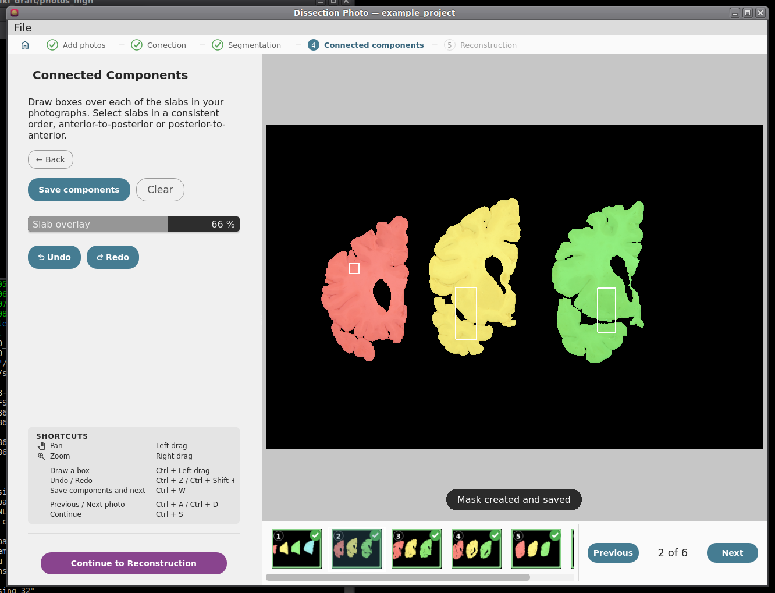Adjust the Slab overlay opacity slider
Viewport: 775px width, 593px height.
tap(134, 224)
